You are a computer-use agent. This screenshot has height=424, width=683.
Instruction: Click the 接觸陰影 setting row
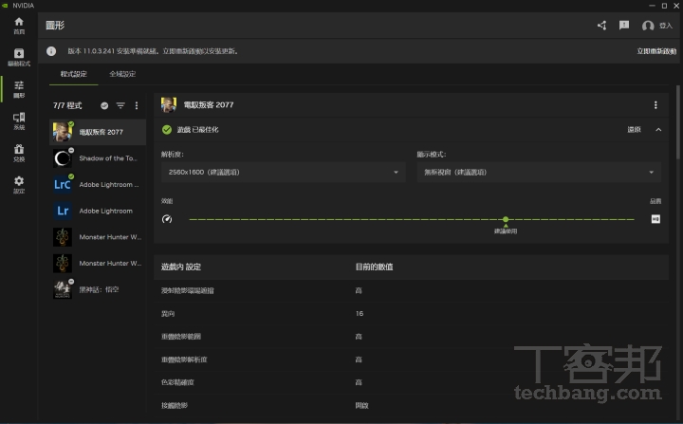coord(411,406)
